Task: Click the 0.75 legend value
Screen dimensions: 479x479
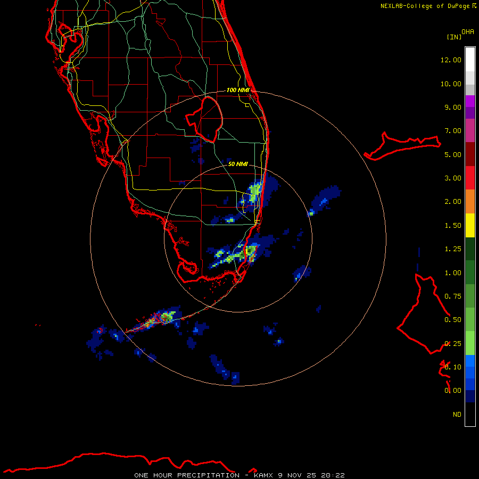Action: [x=453, y=296]
